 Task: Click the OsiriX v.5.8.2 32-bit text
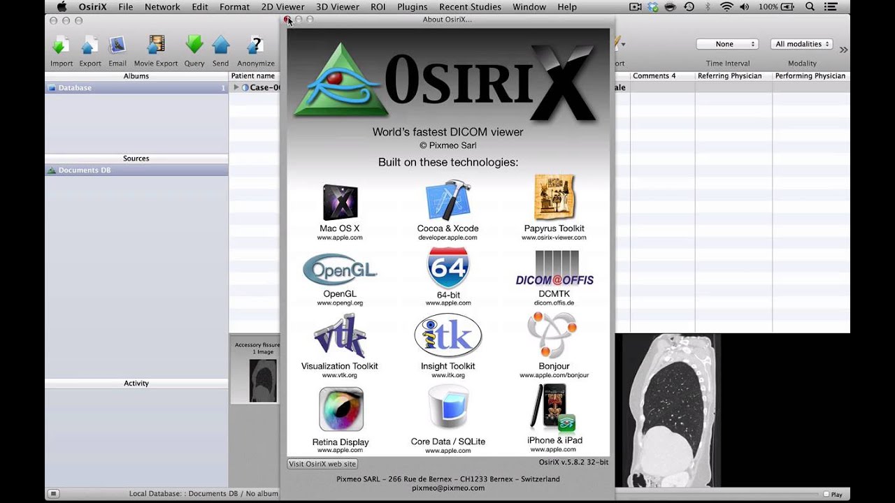[x=573, y=462]
